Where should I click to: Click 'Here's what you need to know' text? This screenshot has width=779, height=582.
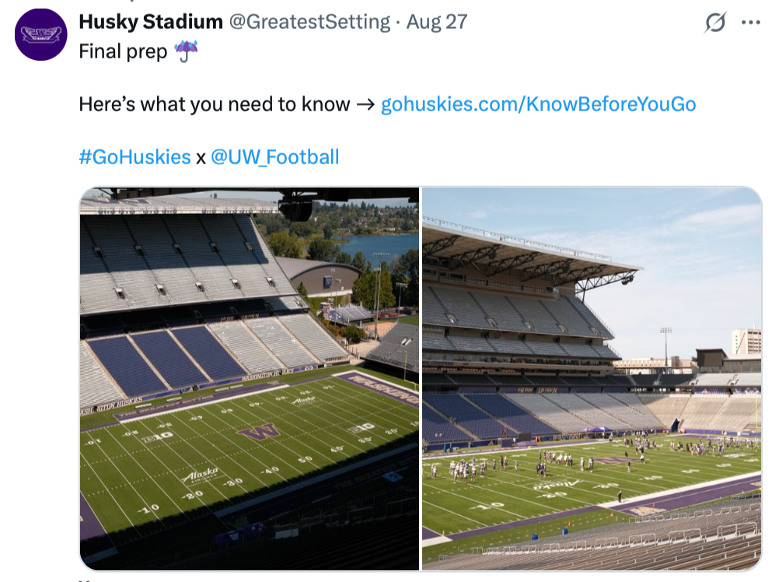(x=214, y=104)
